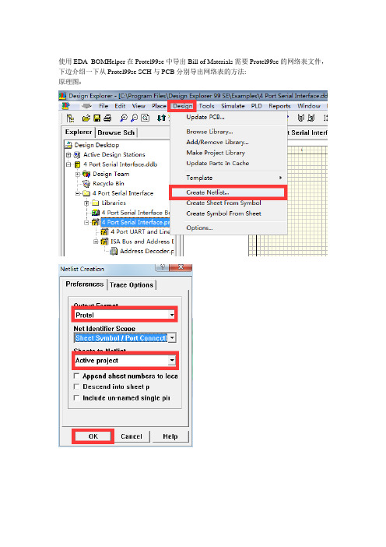Check the Descend into sheet parts option
Screen dimensions: 386x547
point(76,386)
